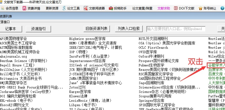The height and width of the screenshot is (110, 225).
Task: Select J-STAGE日本电子科学与技术 entry
Action: pos(92,74)
